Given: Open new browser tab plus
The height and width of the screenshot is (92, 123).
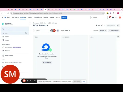Looking at the screenshot, I should pos(114,9).
